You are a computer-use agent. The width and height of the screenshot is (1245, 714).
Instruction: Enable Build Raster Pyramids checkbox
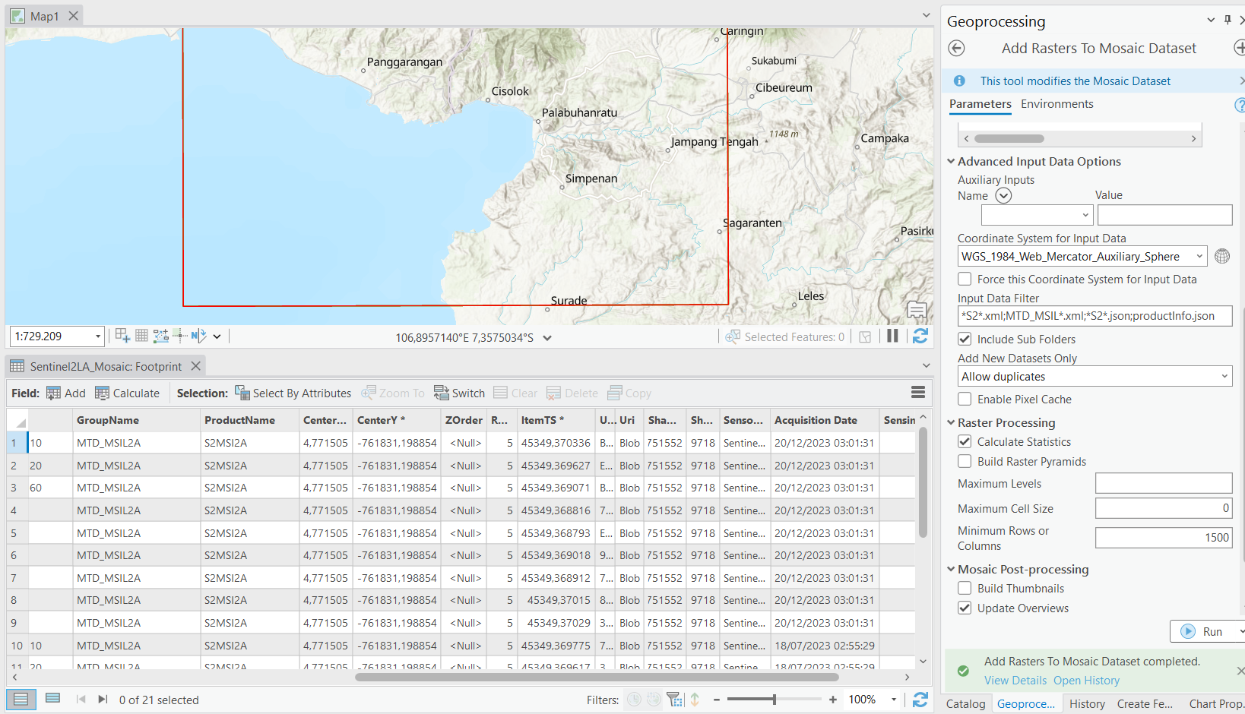point(965,462)
